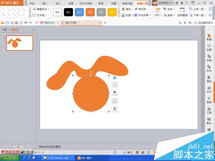Click the rotation handle above the circle
This screenshot has height=161, width=215.
click(91, 72)
